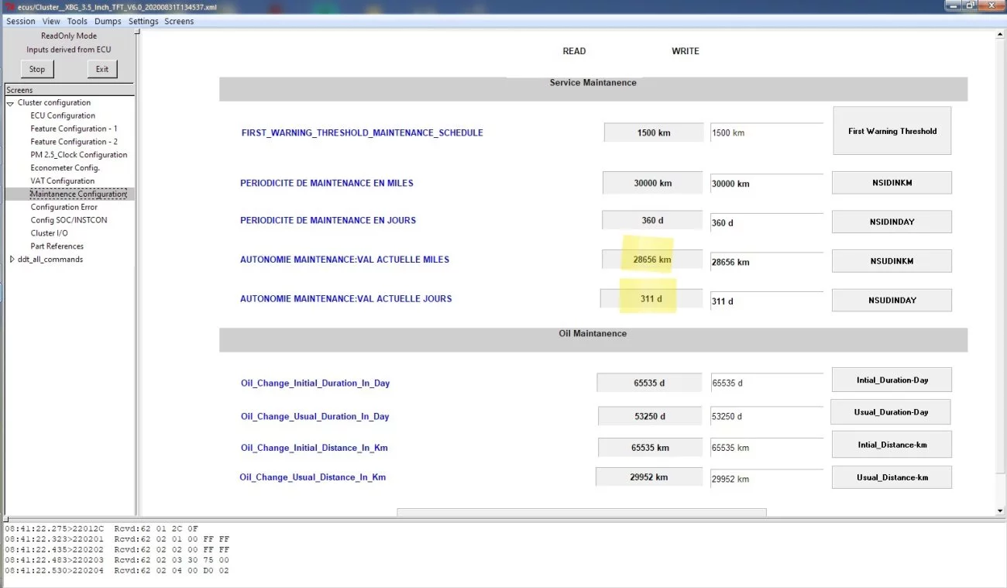The image size is (1007, 588).
Task: Click the 30000 km read value
Action: click(653, 183)
